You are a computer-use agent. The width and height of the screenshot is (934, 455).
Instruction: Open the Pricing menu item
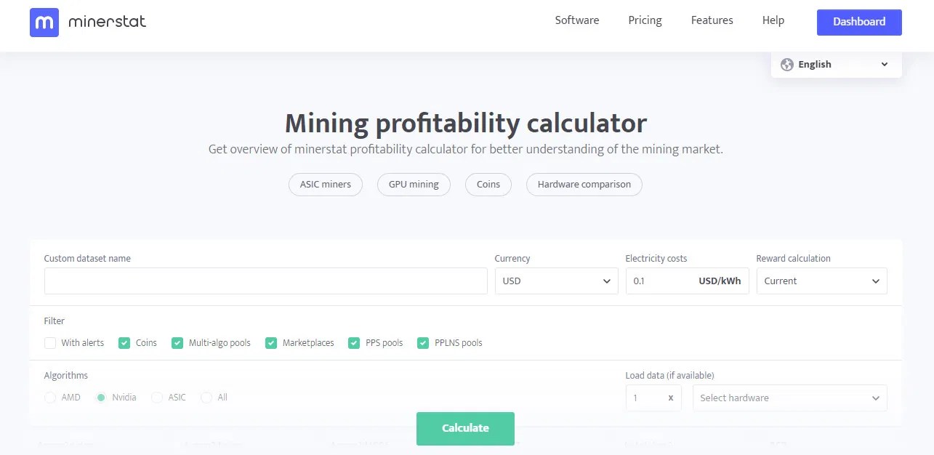(x=644, y=20)
